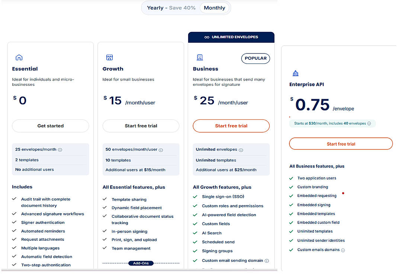This screenshot has width=398, height=276.
Task: Click checkmark beside Template sharing
Action: [x=105, y=199]
